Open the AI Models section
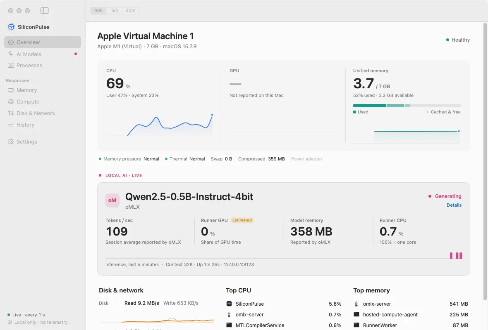The image size is (488, 330). click(43, 54)
